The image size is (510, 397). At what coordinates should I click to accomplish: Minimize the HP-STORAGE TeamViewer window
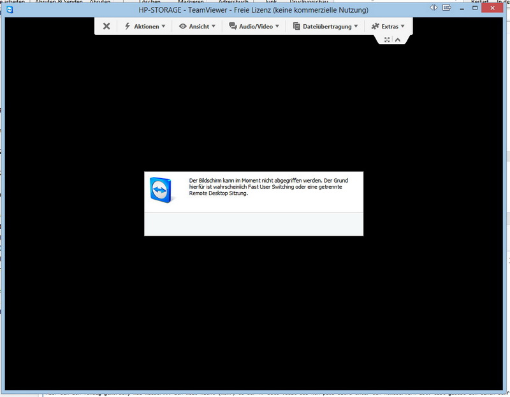point(462,8)
